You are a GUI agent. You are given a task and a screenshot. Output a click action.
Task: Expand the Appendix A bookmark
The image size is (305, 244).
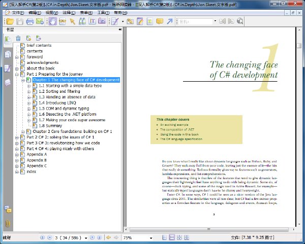pos(17,155)
